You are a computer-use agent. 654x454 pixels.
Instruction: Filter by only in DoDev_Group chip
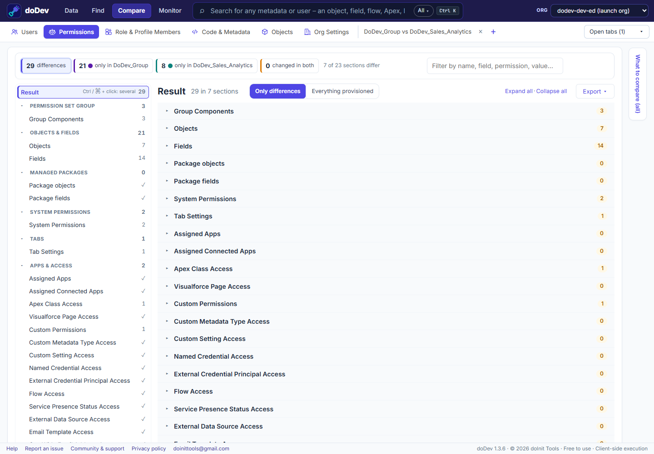pyautogui.click(x=114, y=66)
